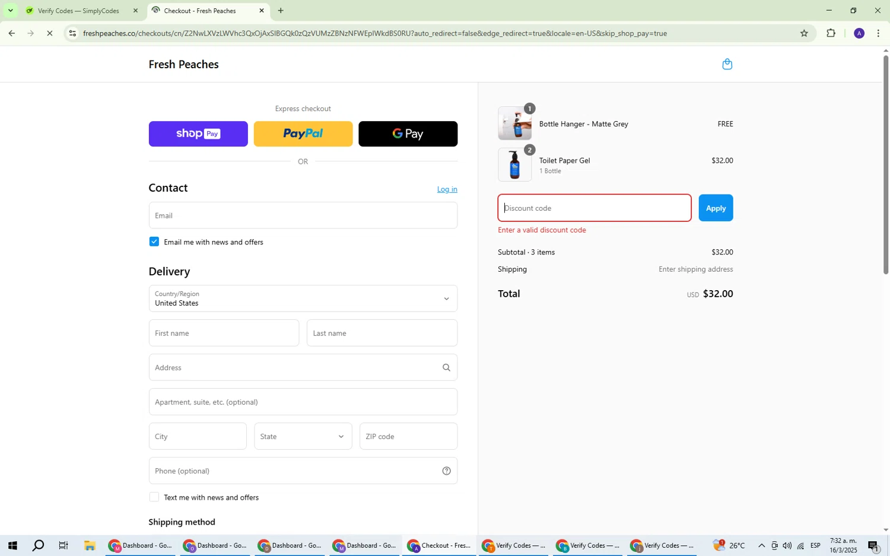Focus the Address field
The height and width of the screenshot is (556, 890).
(x=303, y=368)
